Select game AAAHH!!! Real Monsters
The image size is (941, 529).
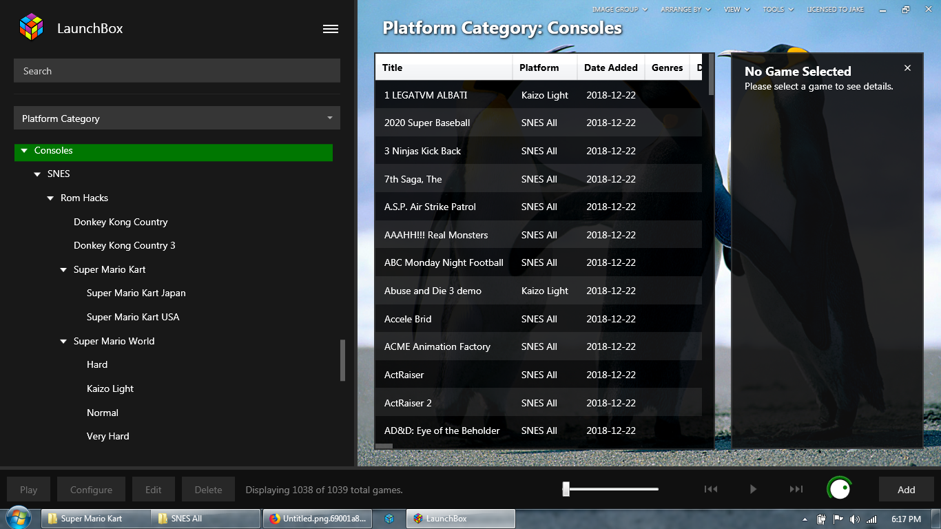tap(539, 235)
